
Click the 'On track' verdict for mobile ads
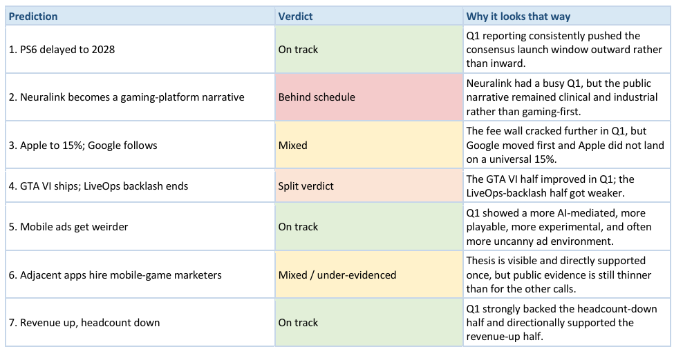(x=369, y=226)
